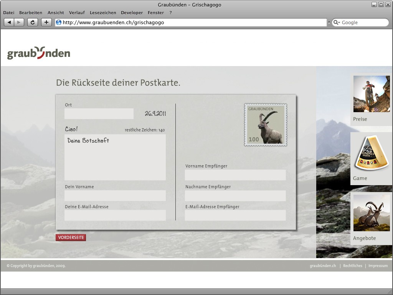Go forward with the browser forward arrow
393x295 pixels.
coord(19,22)
